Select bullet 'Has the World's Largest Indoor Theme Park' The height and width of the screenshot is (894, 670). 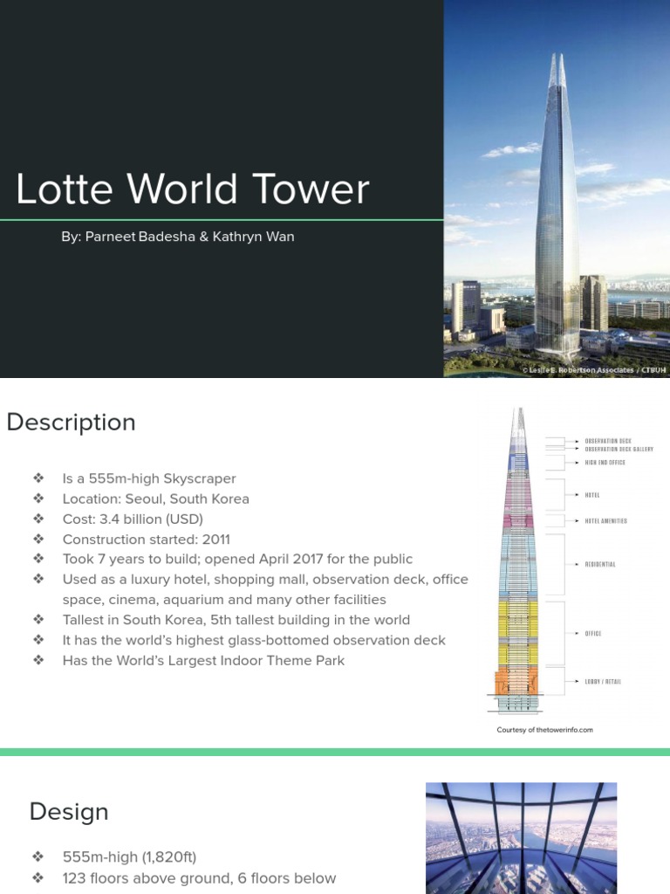click(203, 661)
